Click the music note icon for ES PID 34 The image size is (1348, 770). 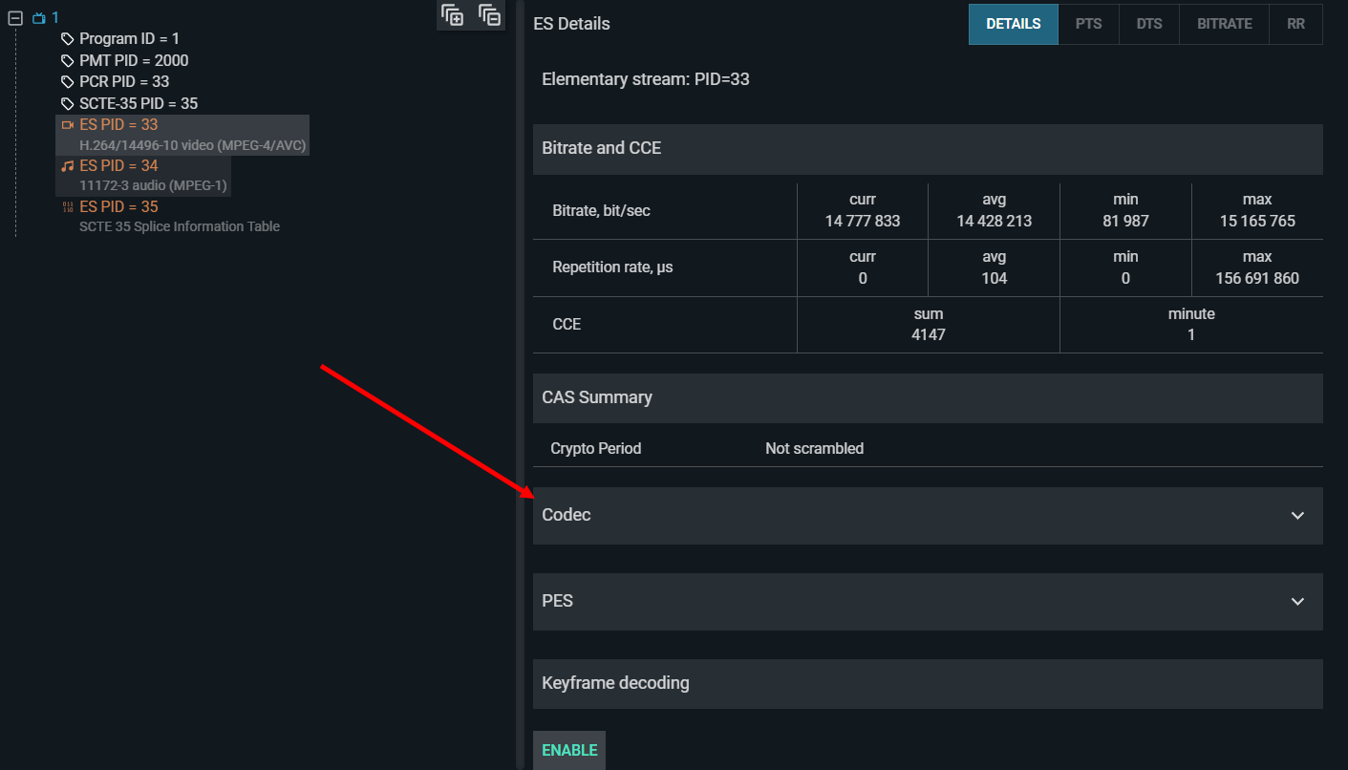(67, 166)
